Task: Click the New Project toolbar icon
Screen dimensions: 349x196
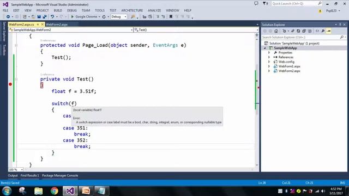Action: point(25,17)
